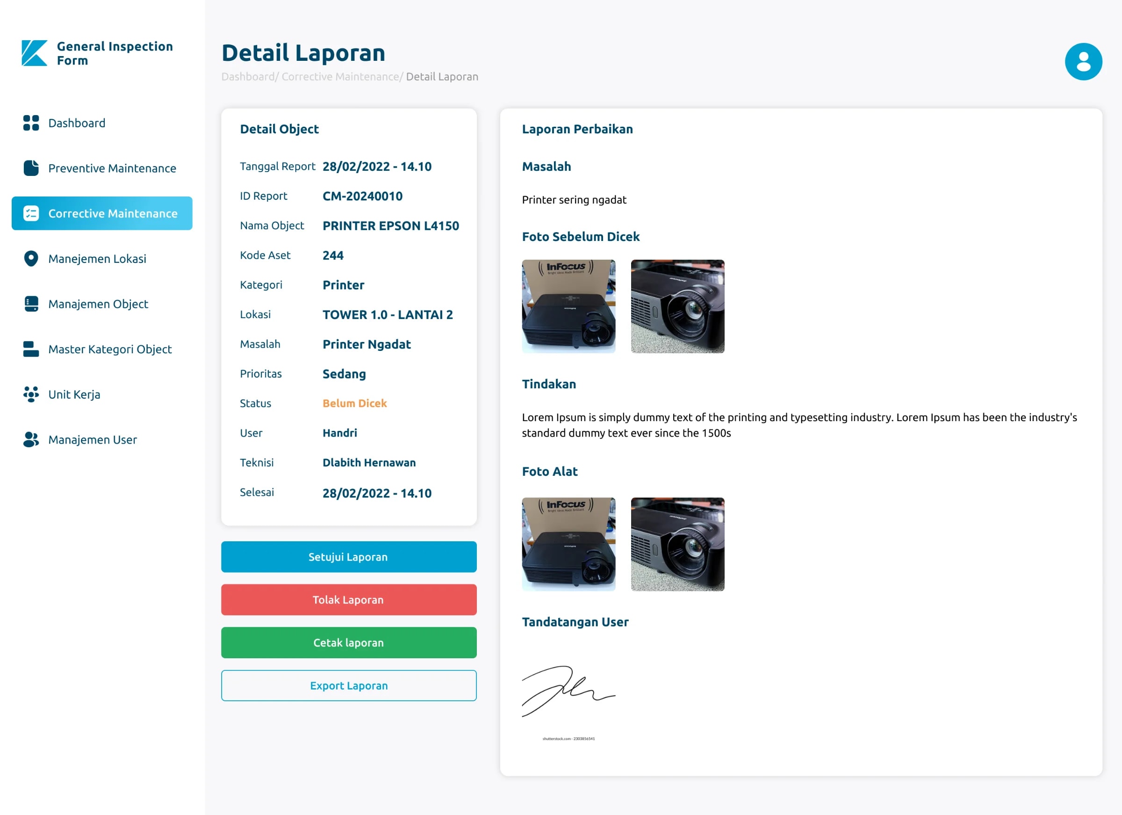Image resolution: width=1122 pixels, height=815 pixels.
Task: Click the Manajemen Object server icon
Action: [x=31, y=304]
